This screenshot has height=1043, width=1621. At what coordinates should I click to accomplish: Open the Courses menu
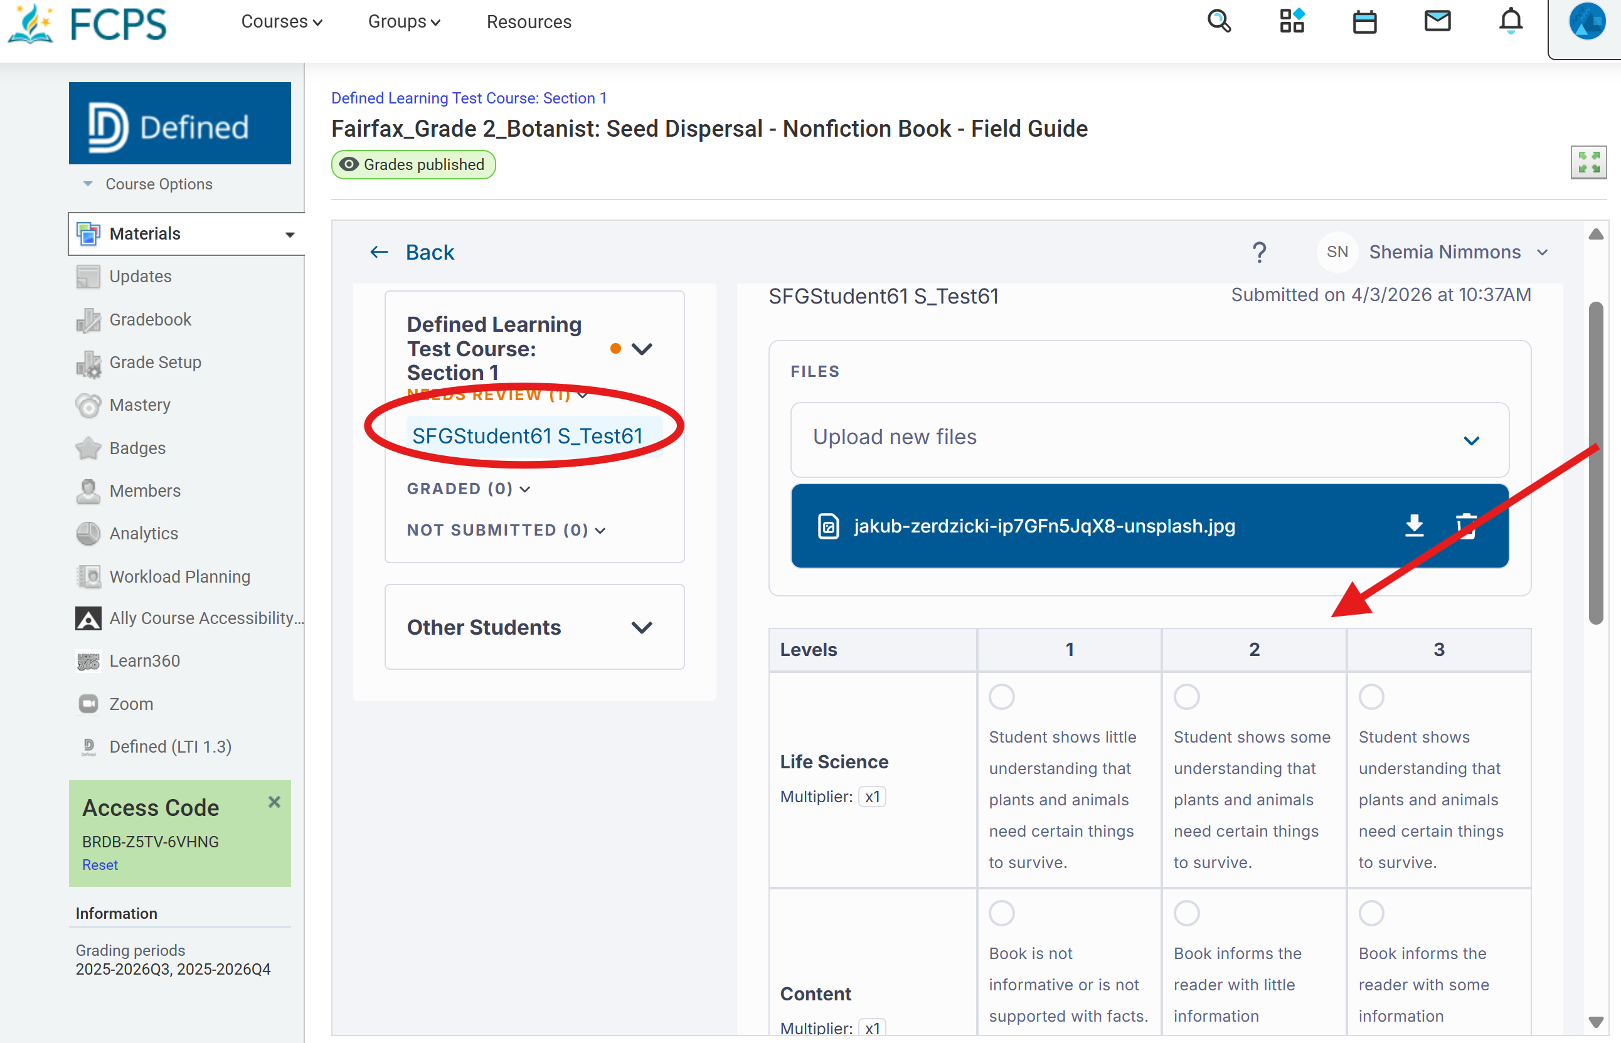click(281, 22)
